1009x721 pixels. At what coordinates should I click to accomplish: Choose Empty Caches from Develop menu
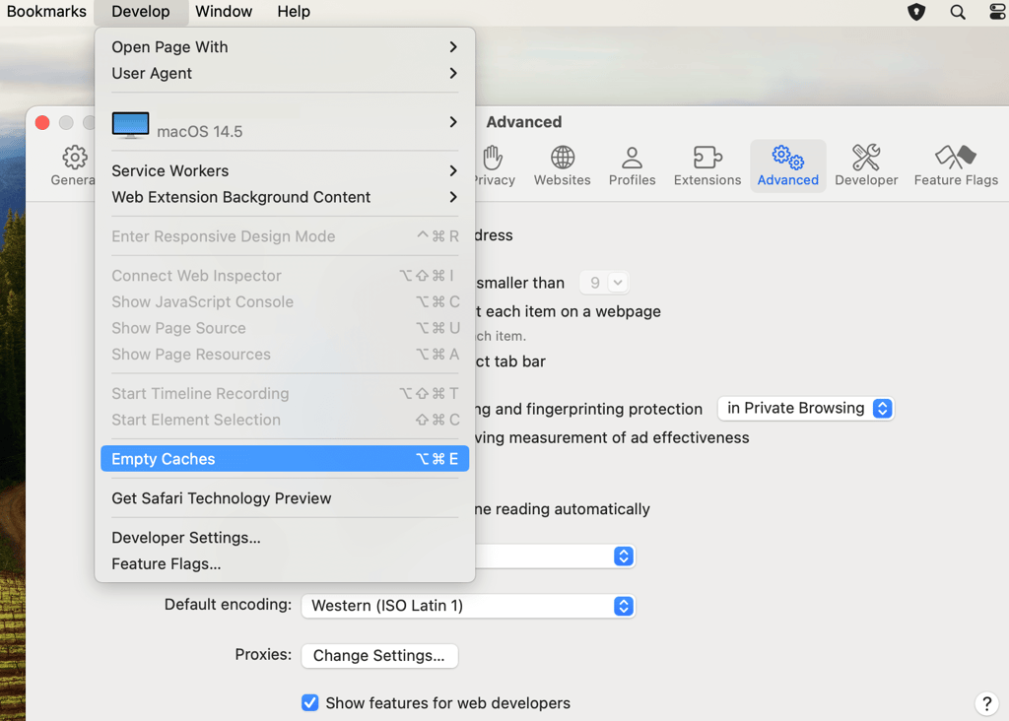click(285, 459)
